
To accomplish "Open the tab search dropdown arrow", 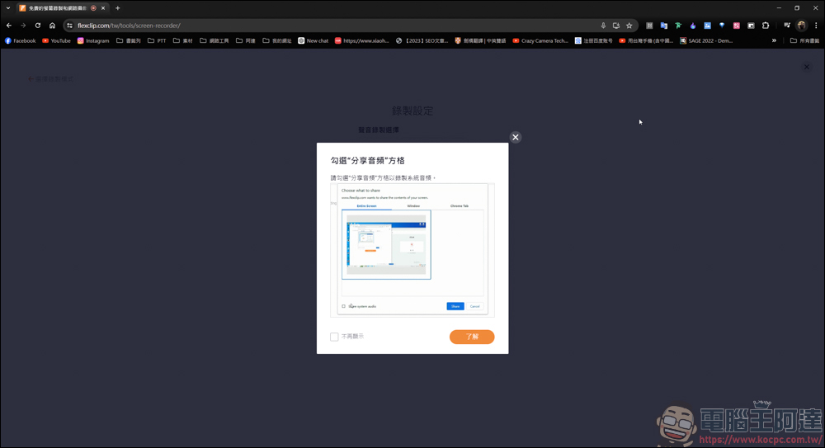I will (x=8, y=8).
